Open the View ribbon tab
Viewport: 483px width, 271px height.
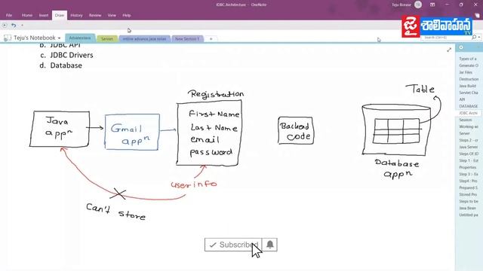click(x=112, y=15)
